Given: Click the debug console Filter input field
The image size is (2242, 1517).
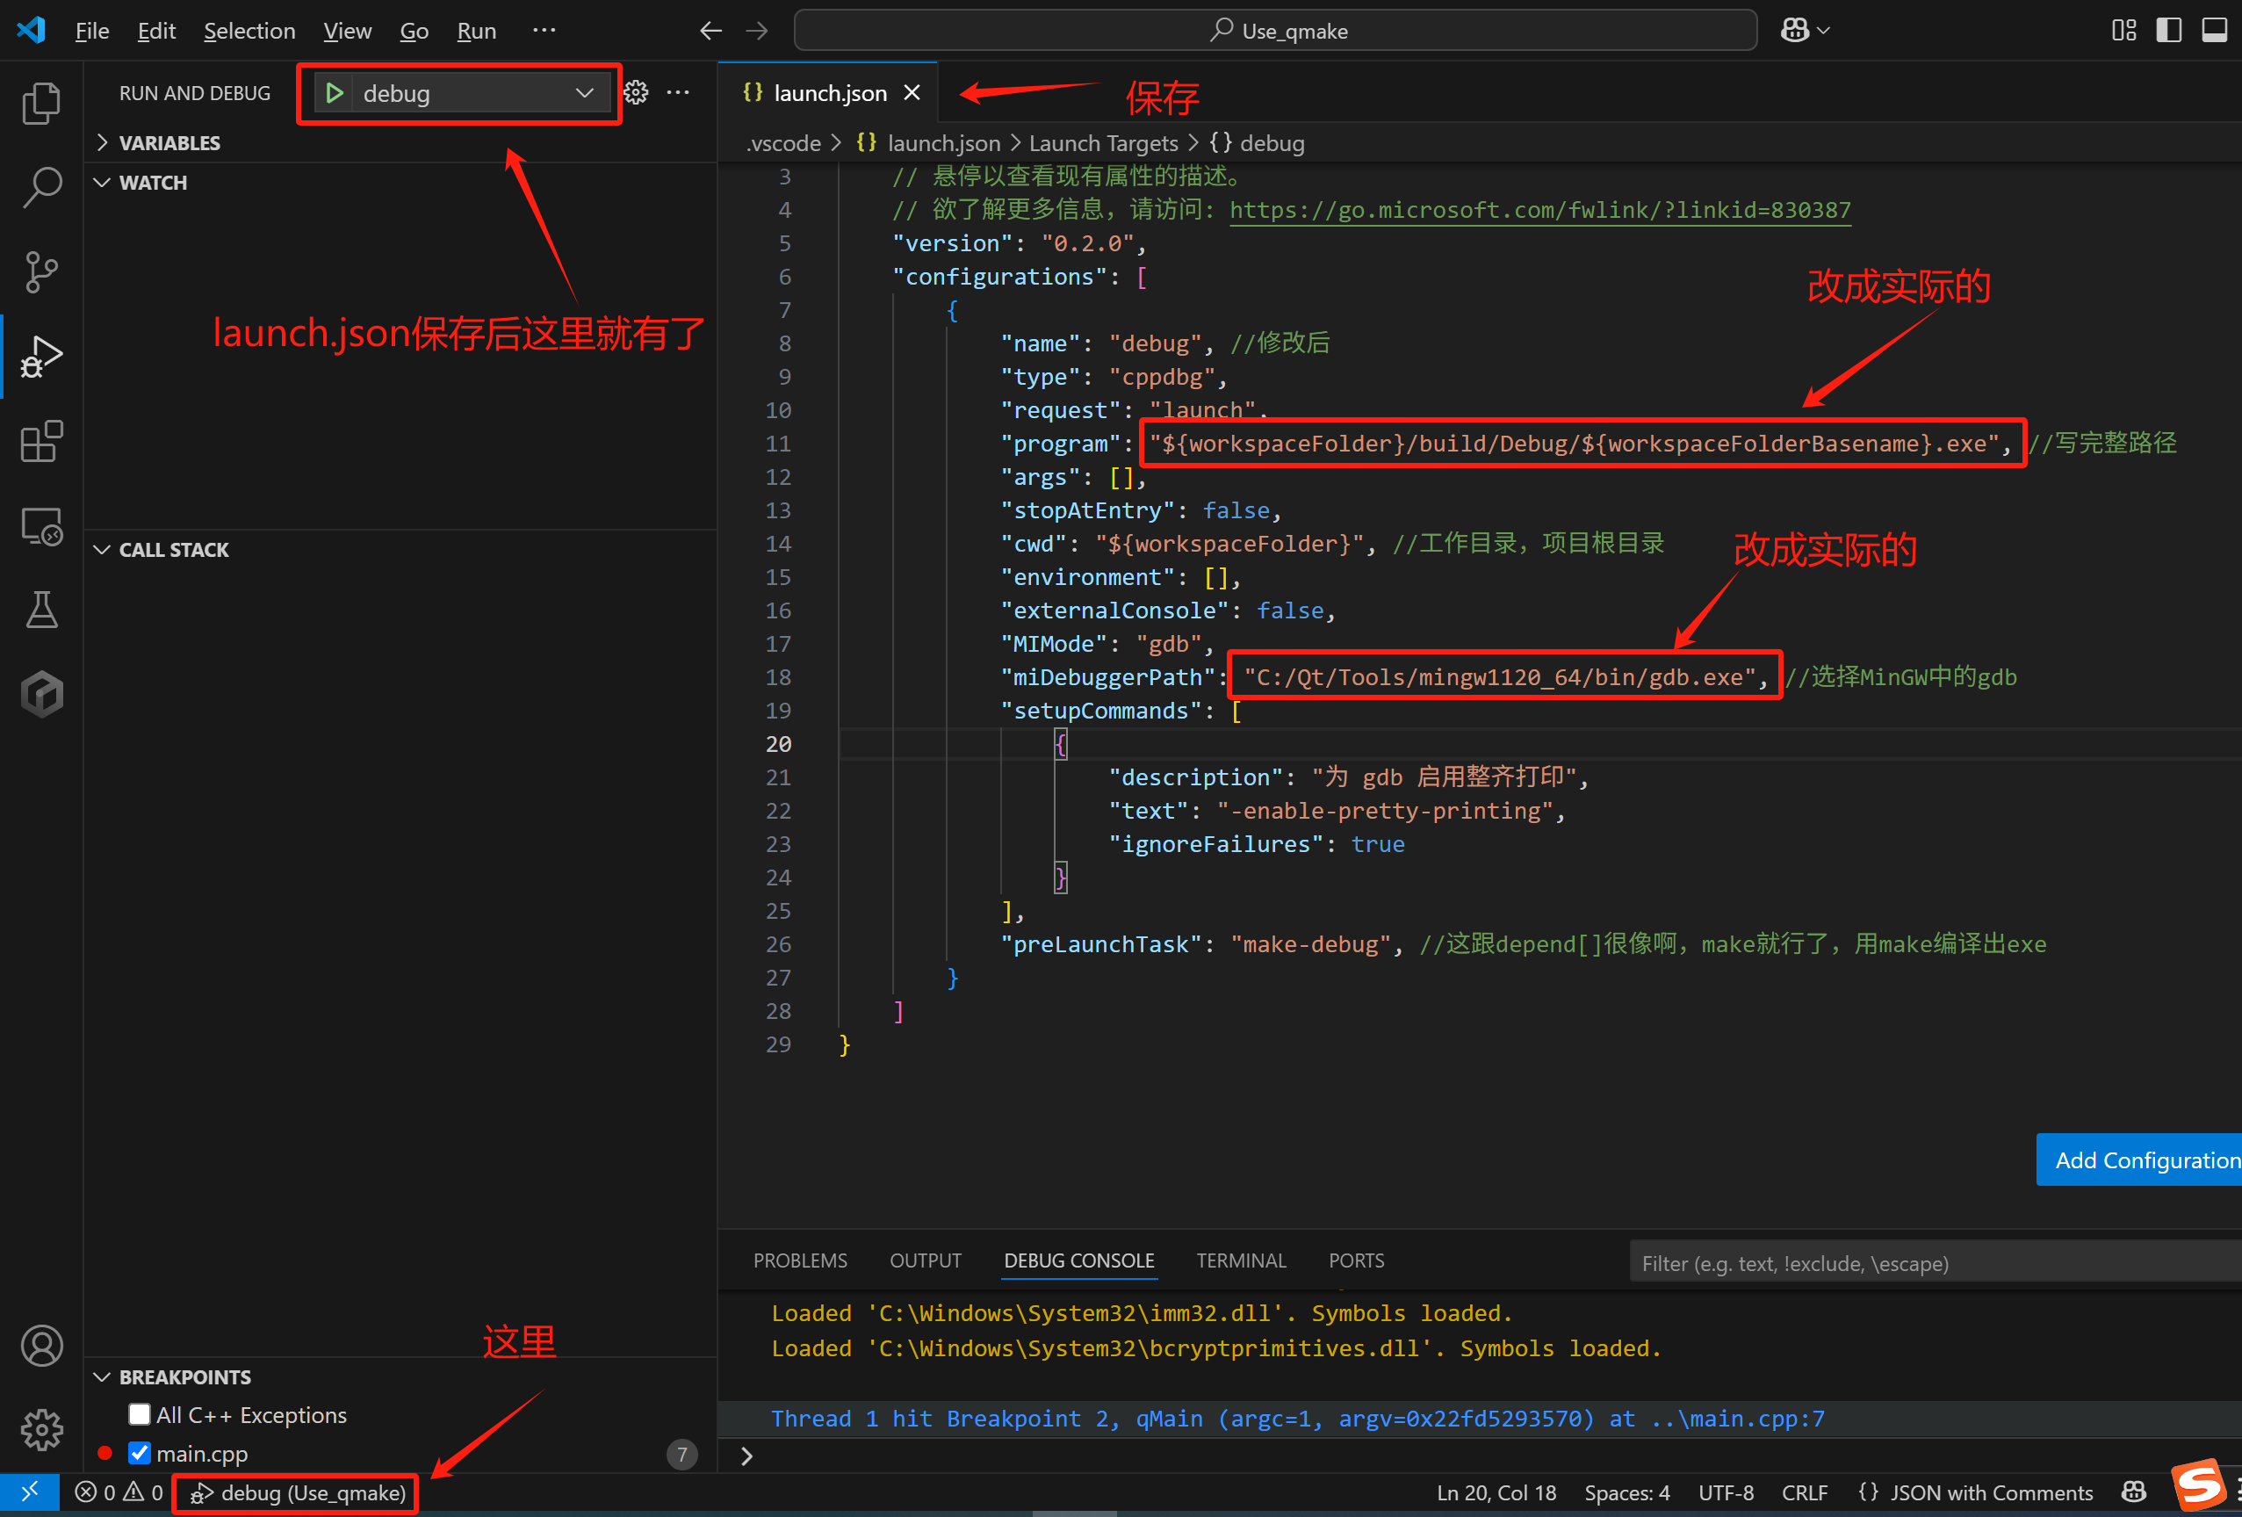Looking at the screenshot, I should [1929, 1262].
